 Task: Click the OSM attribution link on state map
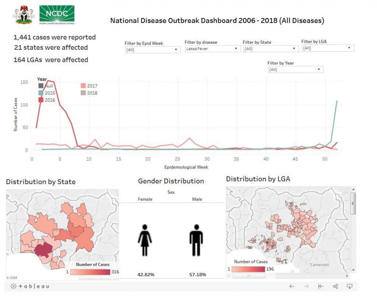(11, 278)
